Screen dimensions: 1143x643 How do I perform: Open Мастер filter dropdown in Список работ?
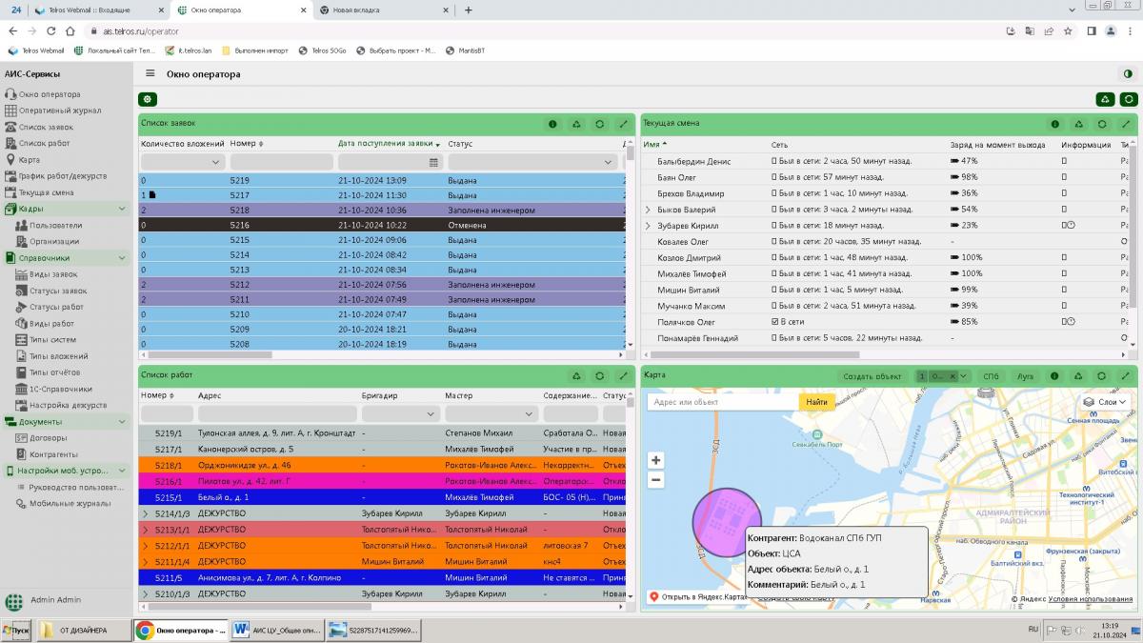click(x=529, y=413)
